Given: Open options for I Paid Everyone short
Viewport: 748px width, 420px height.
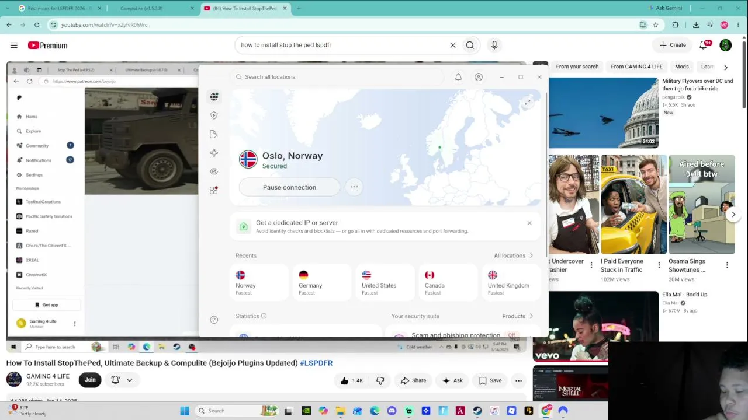Looking at the screenshot, I should [659, 265].
